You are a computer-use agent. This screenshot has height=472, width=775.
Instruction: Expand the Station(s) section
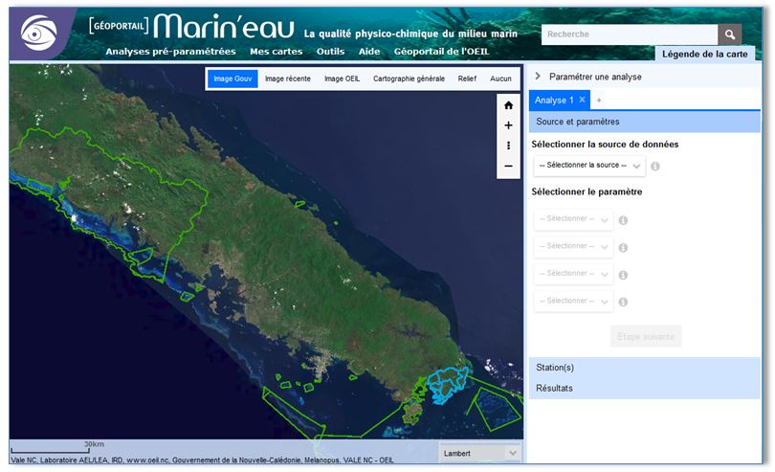[x=556, y=368]
